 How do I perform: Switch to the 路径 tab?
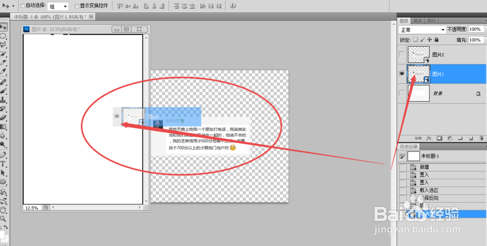click(431, 21)
